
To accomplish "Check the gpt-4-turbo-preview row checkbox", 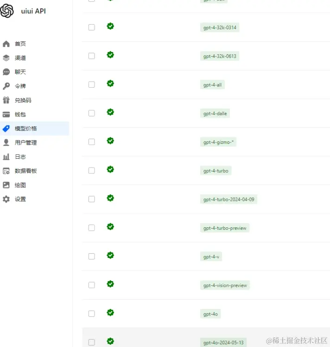I will (x=91, y=228).
